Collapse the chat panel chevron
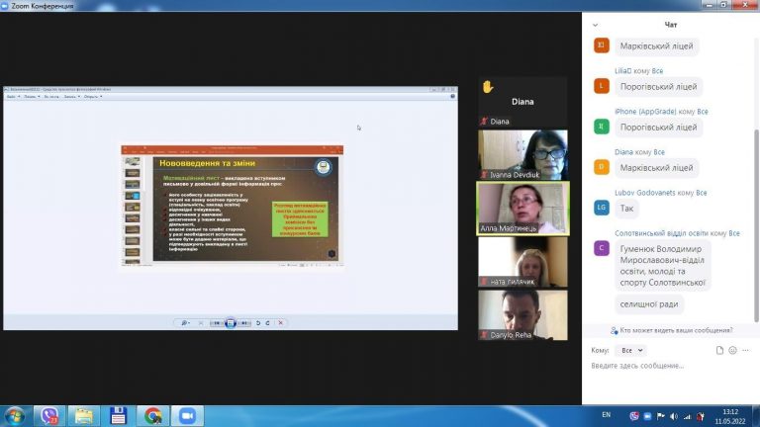 coord(595,25)
